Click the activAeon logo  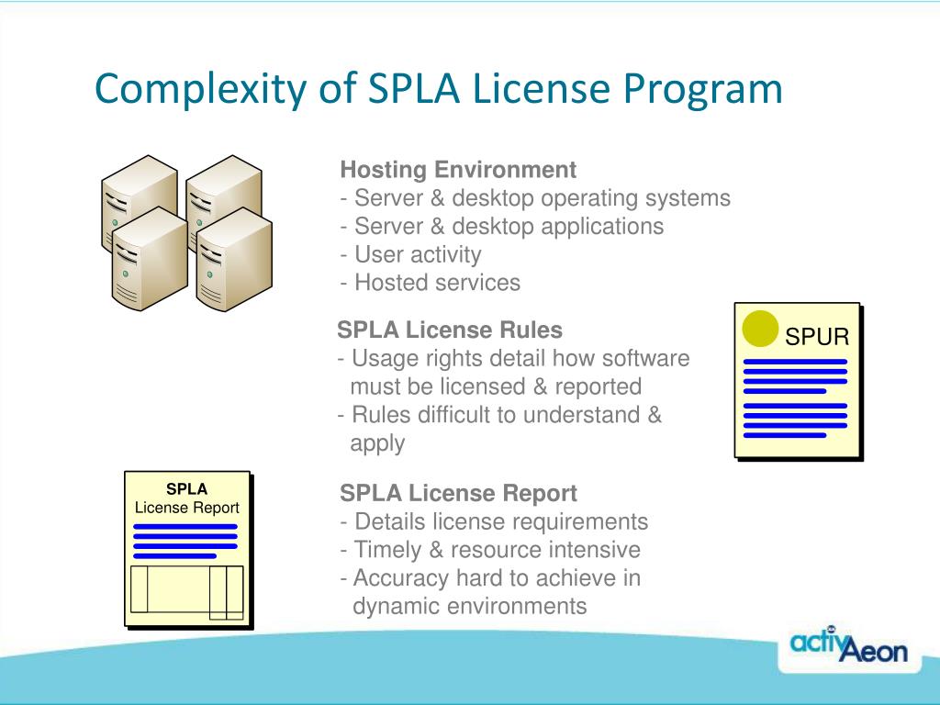[x=848, y=647]
